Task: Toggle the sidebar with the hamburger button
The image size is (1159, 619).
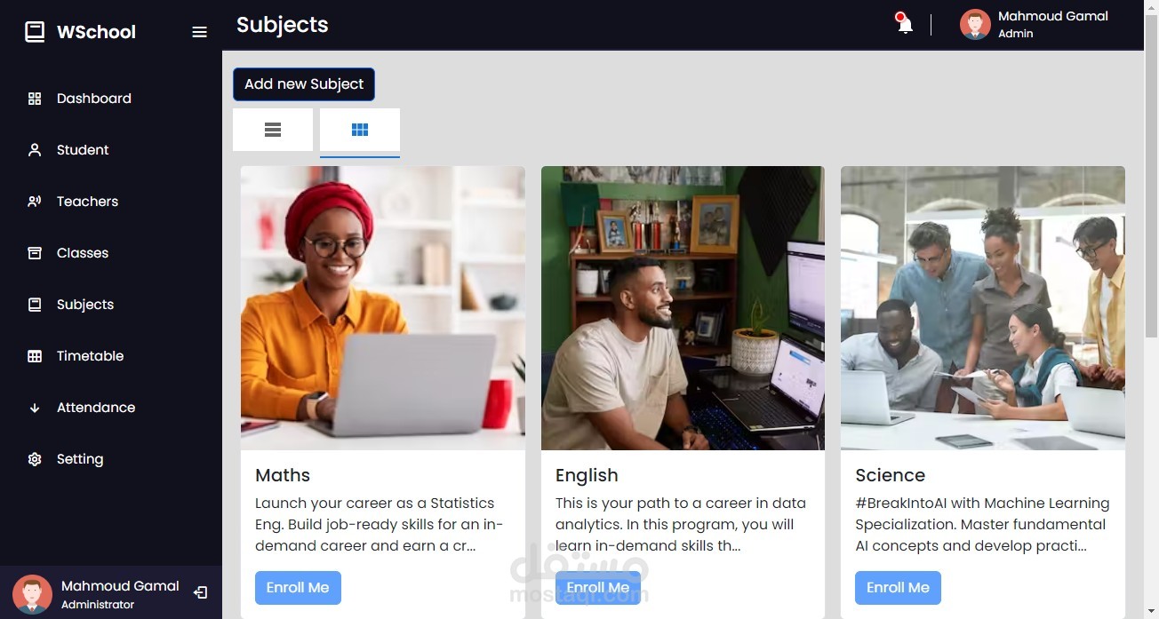Action: tap(199, 31)
